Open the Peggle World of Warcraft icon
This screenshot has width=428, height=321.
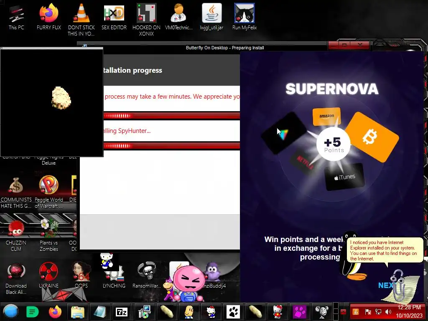pos(48,192)
